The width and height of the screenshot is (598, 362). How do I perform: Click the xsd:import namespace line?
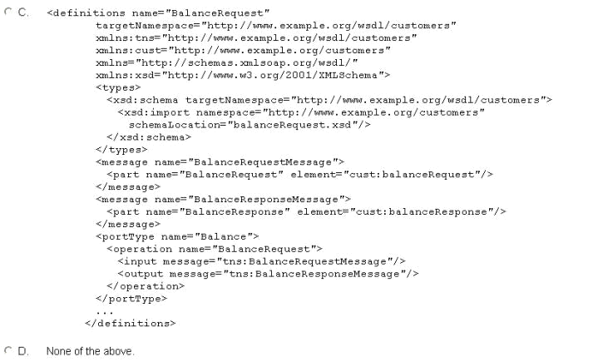coord(301,112)
